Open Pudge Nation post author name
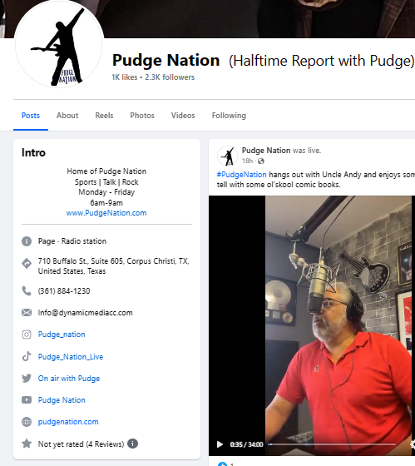The image size is (415, 466). (x=266, y=151)
